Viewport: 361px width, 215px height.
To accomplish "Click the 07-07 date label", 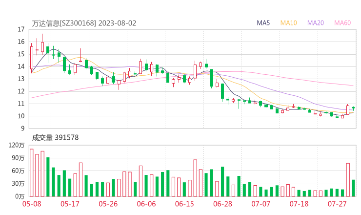I will 261,204.
